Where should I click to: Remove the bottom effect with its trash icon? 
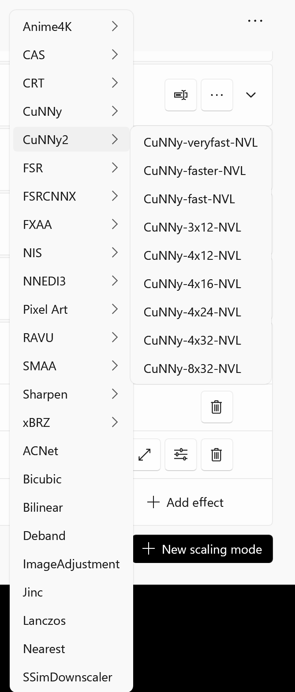tap(217, 454)
